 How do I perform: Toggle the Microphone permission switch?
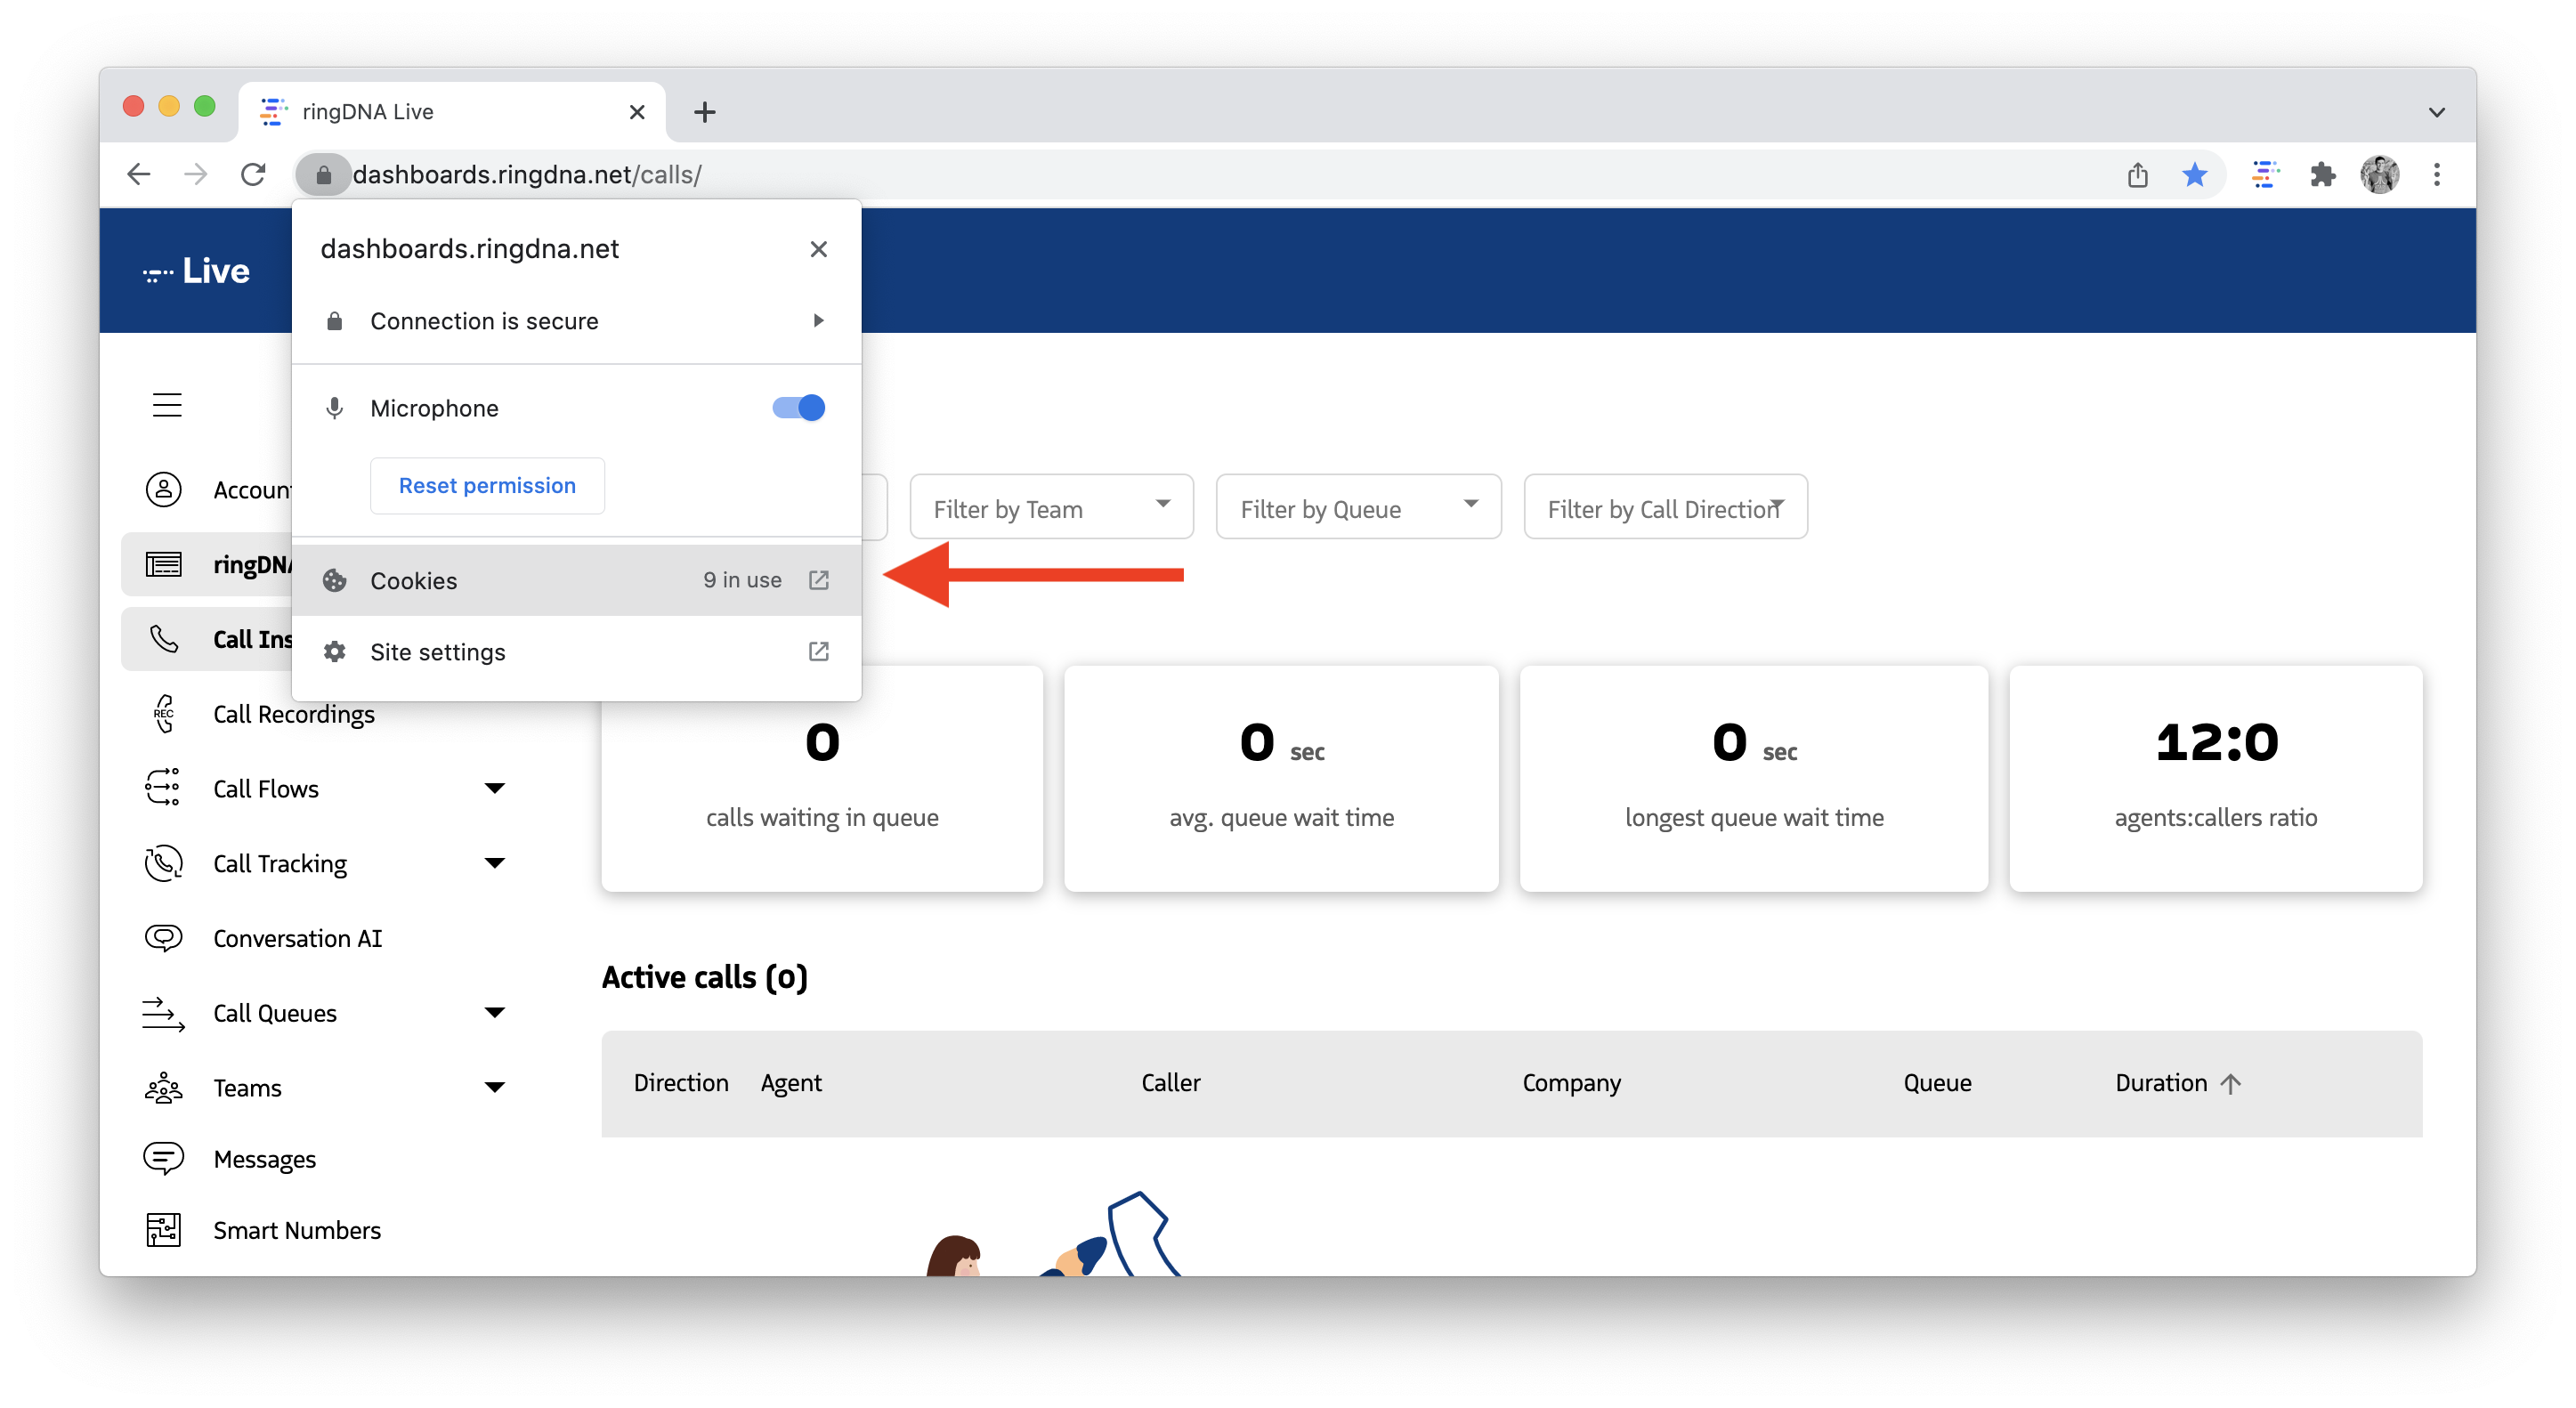(798, 408)
